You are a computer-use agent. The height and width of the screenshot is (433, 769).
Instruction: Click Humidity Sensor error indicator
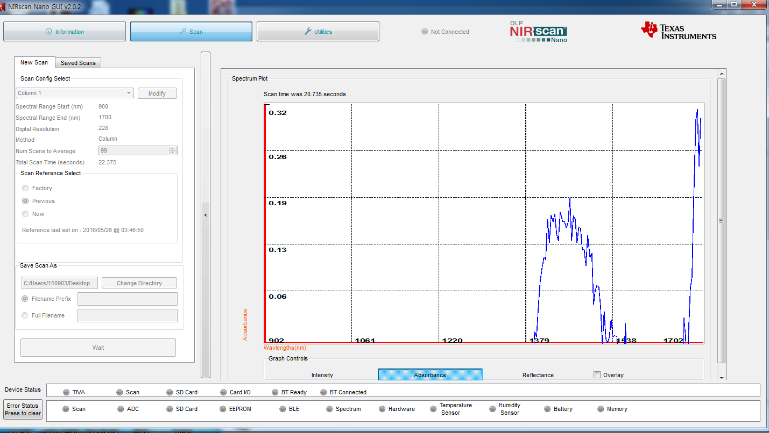(x=492, y=409)
